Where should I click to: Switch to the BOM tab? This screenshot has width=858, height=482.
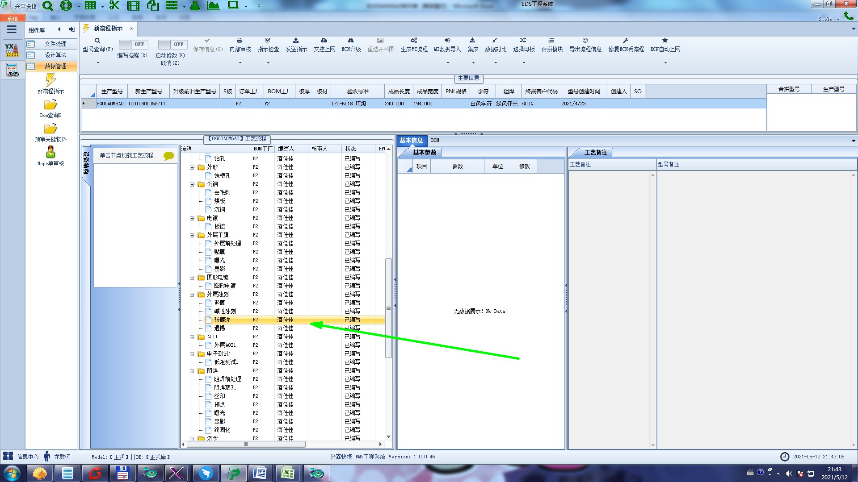[x=435, y=140]
